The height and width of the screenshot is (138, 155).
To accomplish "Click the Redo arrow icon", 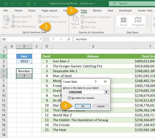I will (x=20, y=4).
